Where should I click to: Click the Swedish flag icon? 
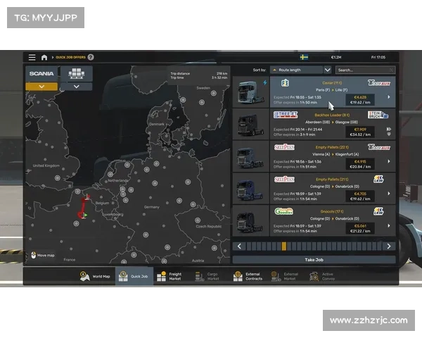click(x=304, y=57)
